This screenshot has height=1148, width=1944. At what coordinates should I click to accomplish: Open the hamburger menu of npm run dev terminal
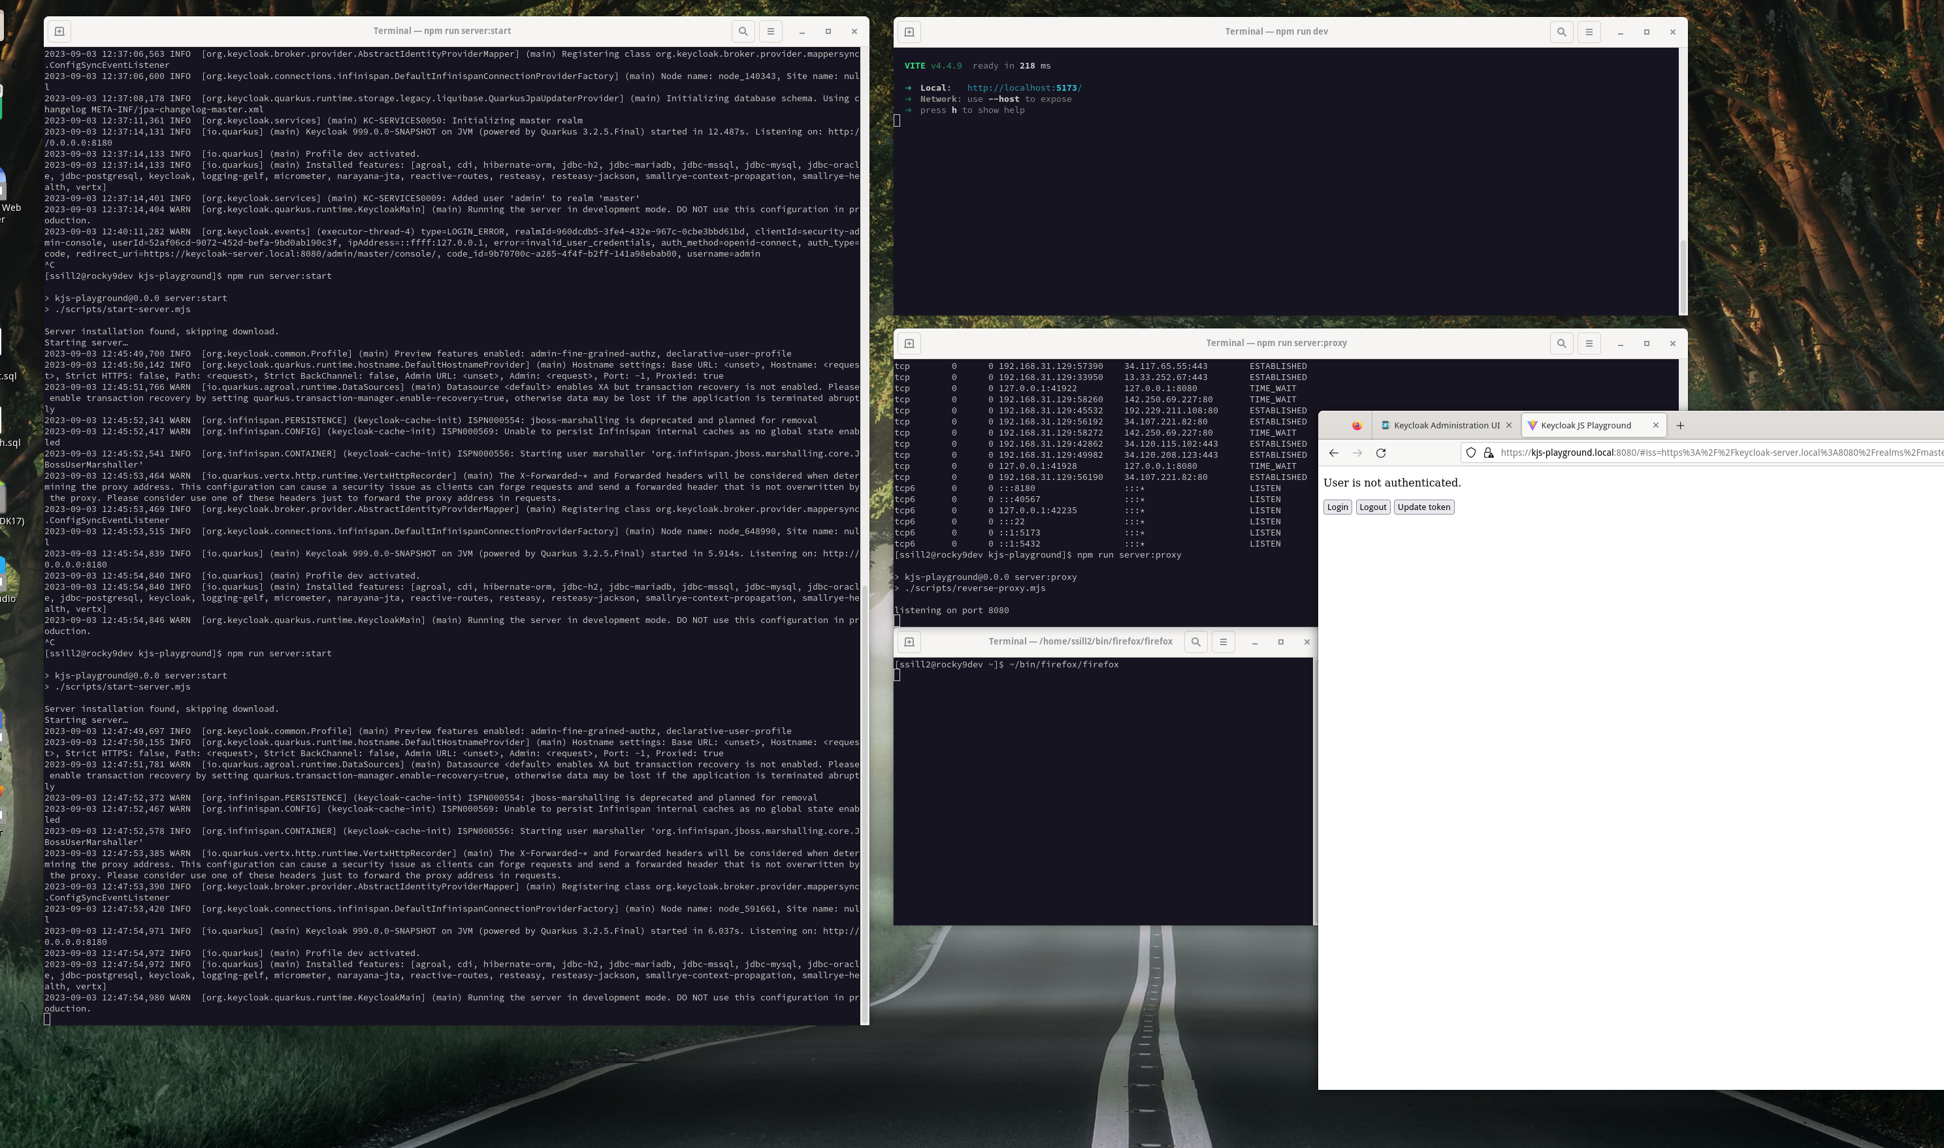1589,32
